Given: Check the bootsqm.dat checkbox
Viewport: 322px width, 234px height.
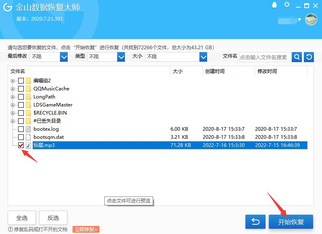Looking at the screenshot, I should point(21,137).
